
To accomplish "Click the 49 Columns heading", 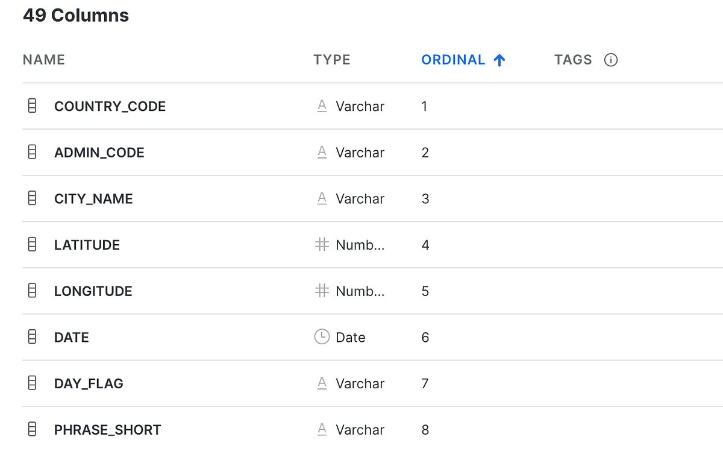I will 75,15.
